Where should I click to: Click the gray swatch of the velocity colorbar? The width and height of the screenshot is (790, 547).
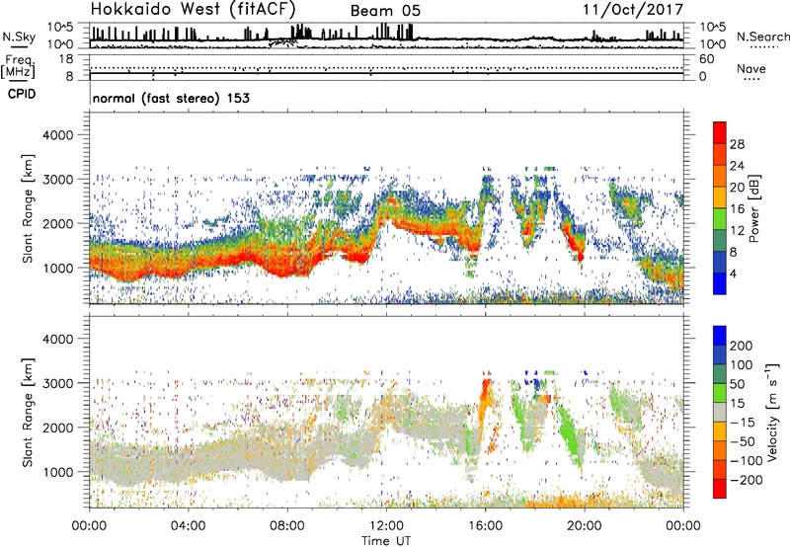[x=720, y=412]
